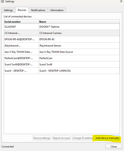Click the Change IP address button
The height and width of the screenshot is (151, 124).
point(83,138)
